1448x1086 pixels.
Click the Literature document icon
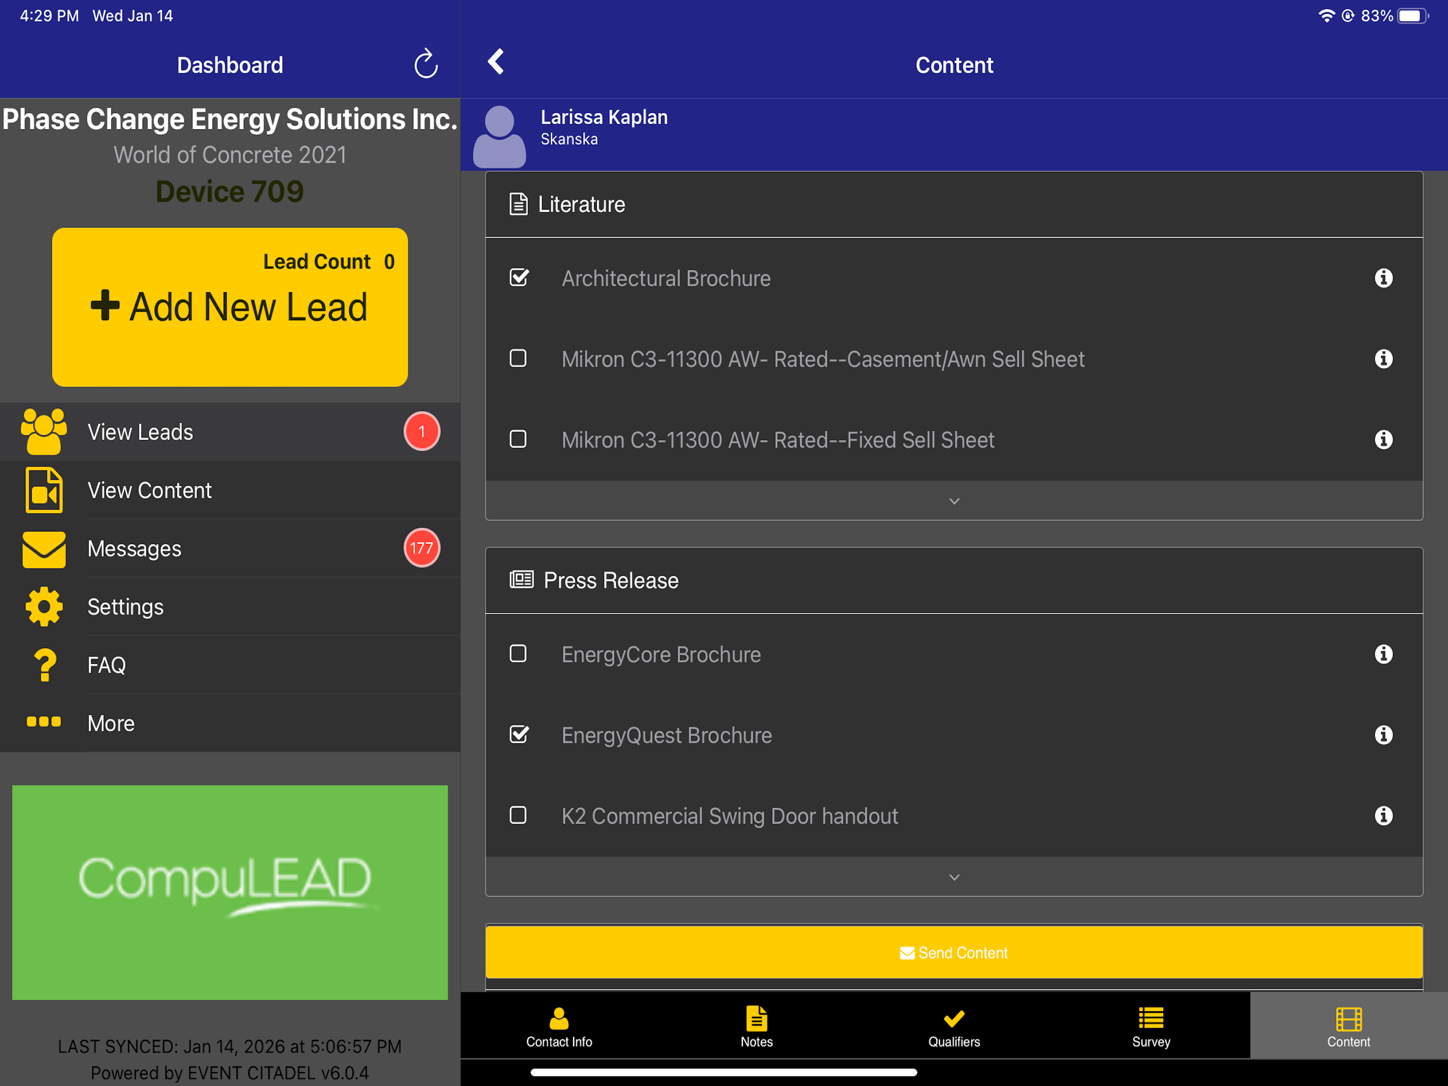518,204
